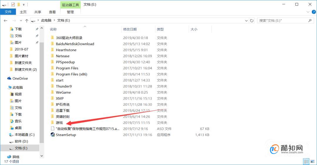Screen dimensions: 317x165
Task: Select the Hearthstone folder
Action: click(66, 50)
